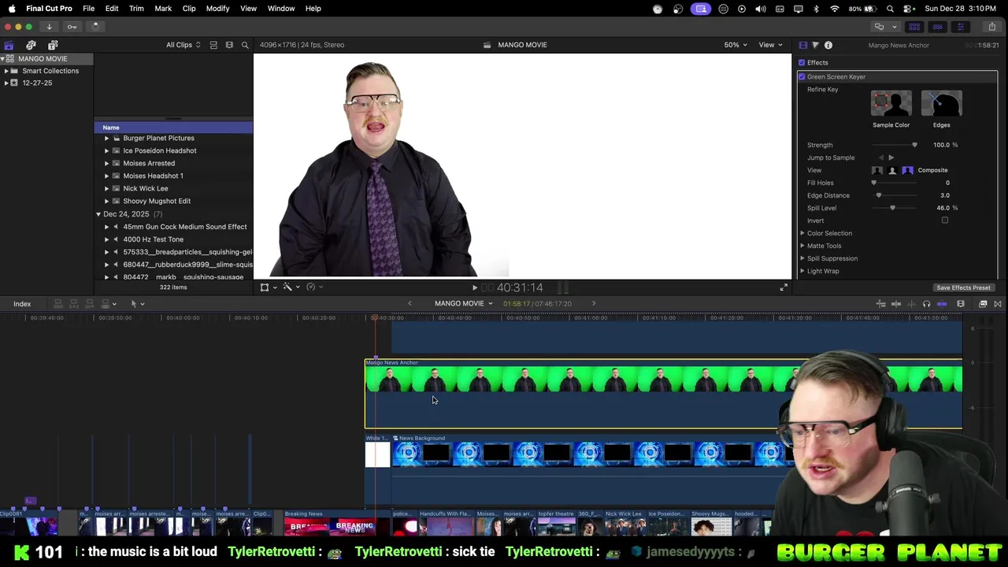The height and width of the screenshot is (567, 1008).
Task: Play the viewer clip
Action: (x=474, y=287)
